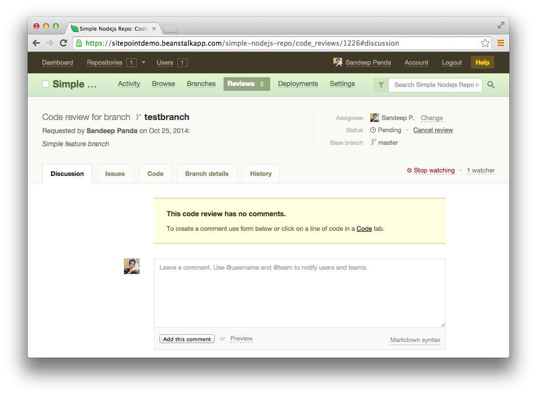Open the Branch details tab
Viewport: 537px width, 396px height.
pos(207,173)
